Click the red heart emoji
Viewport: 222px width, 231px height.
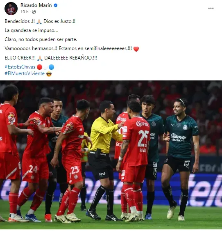[x=136, y=49]
